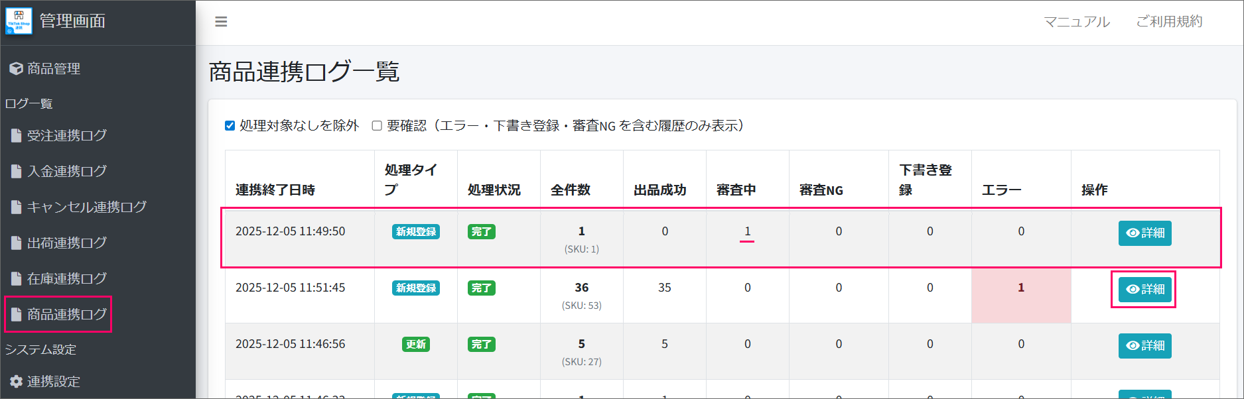Click 詳細 button for the 11:51:45 log
The image size is (1244, 399).
coord(1144,290)
